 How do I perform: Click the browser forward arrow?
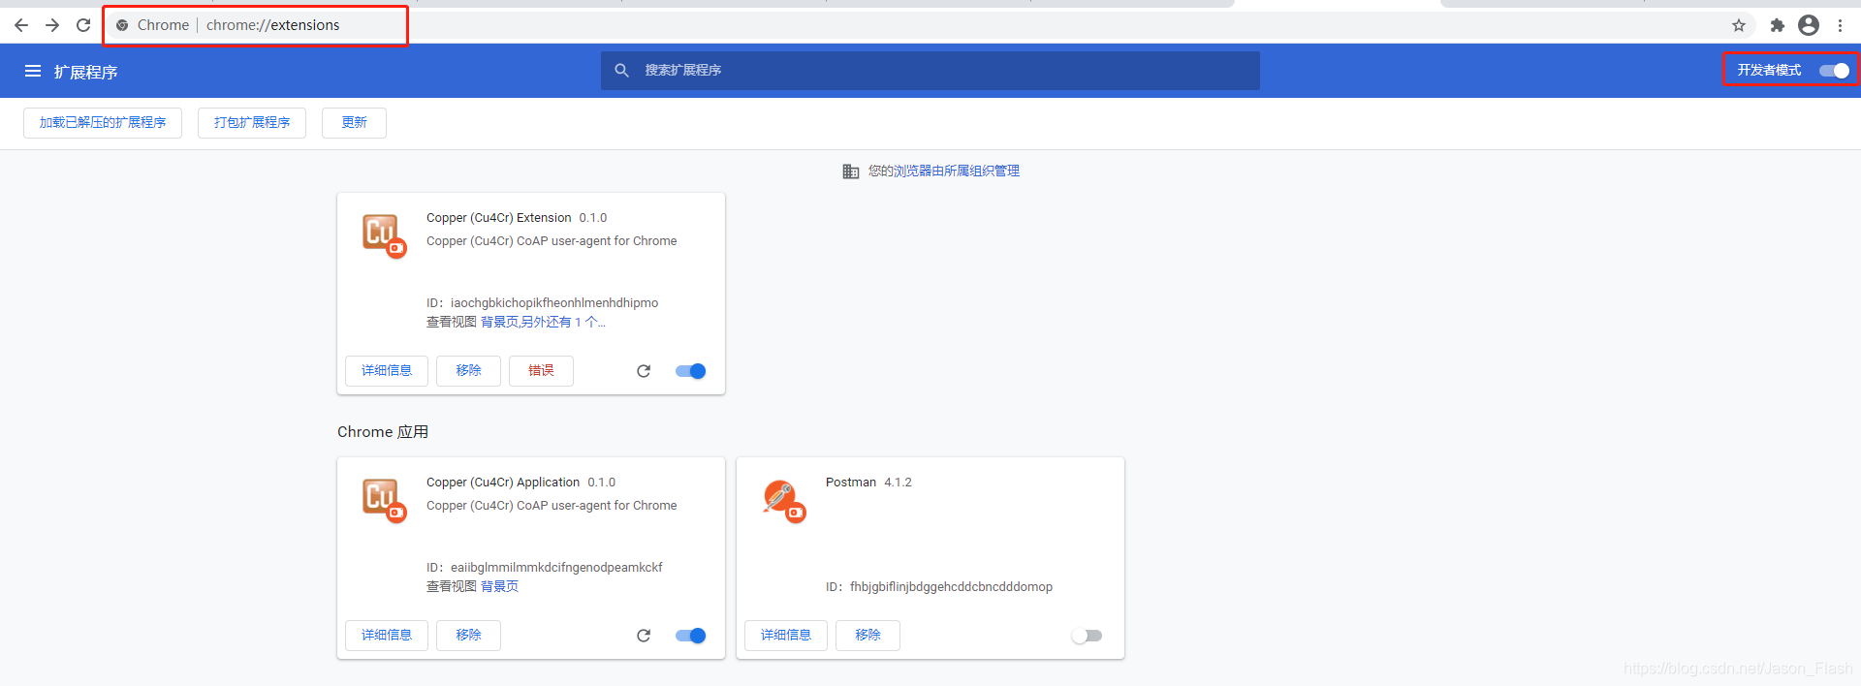[x=52, y=25]
